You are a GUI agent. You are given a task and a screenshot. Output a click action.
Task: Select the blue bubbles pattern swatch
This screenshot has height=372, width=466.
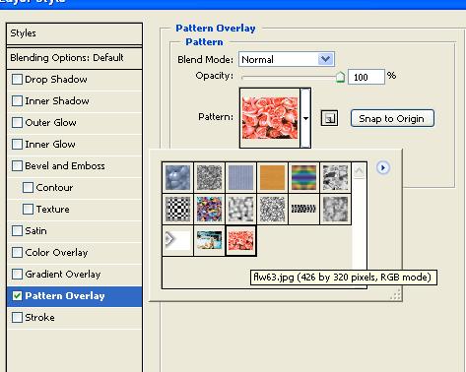point(177,177)
